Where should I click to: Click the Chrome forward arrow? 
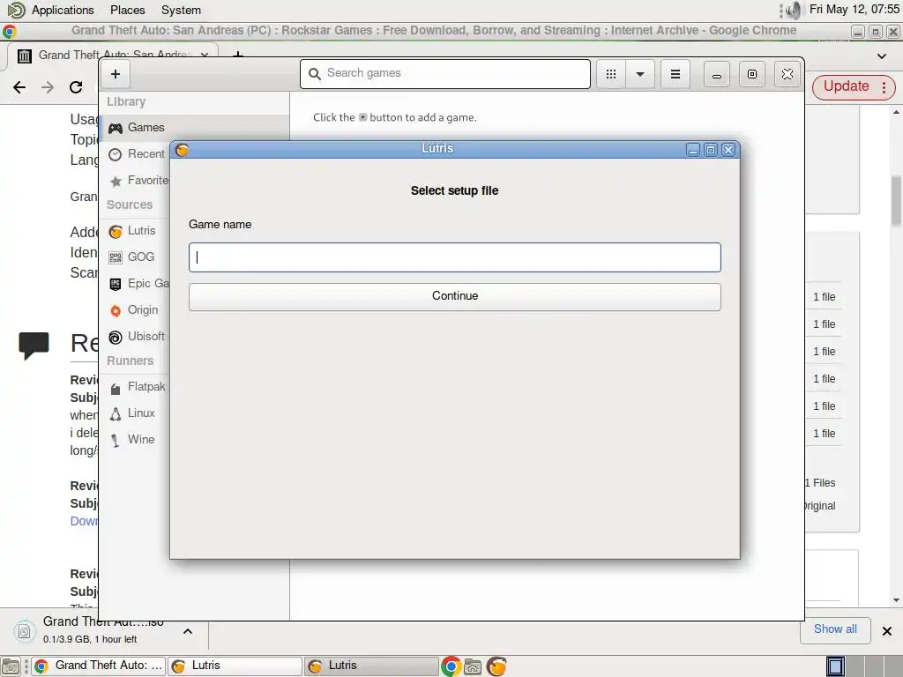tap(48, 87)
